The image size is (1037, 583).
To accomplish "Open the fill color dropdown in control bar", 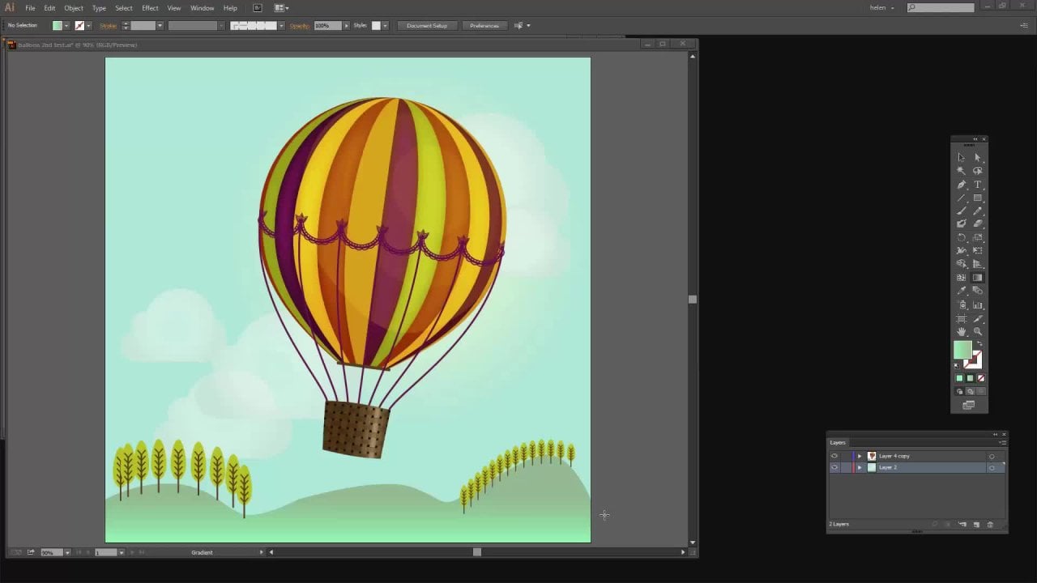I will [x=66, y=26].
